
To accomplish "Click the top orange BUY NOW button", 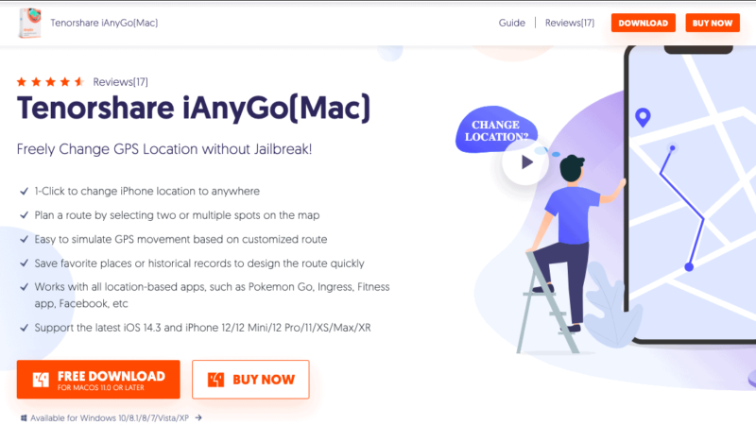I will click(713, 23).
